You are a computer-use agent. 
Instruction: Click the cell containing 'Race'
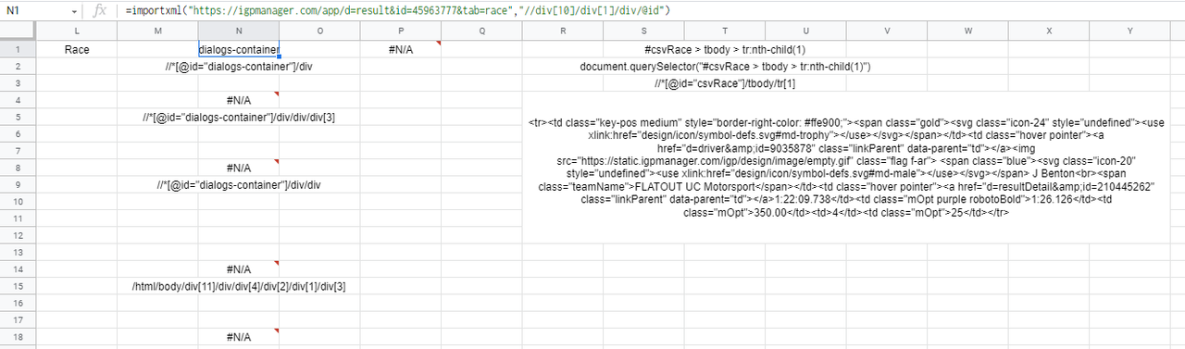(x=77, y=50)
